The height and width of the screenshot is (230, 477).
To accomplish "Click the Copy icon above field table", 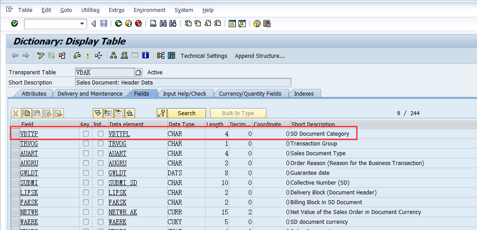I will (x=27, y=113).
